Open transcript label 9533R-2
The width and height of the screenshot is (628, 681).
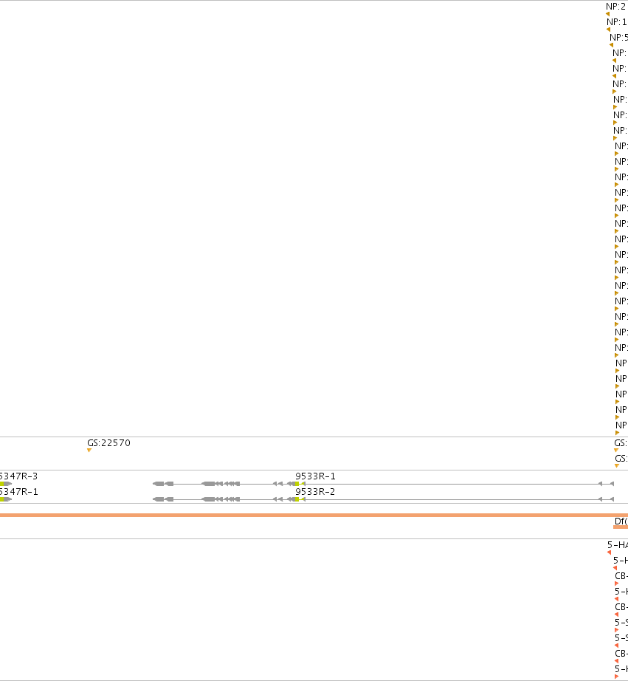click(315, 492)
